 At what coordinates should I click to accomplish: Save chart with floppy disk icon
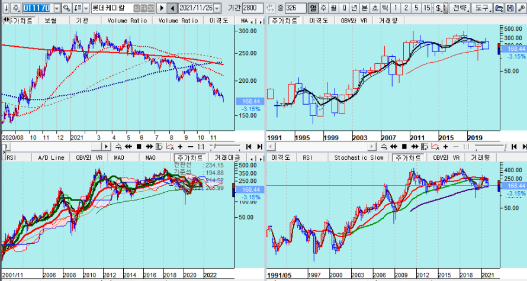(510, 8)
